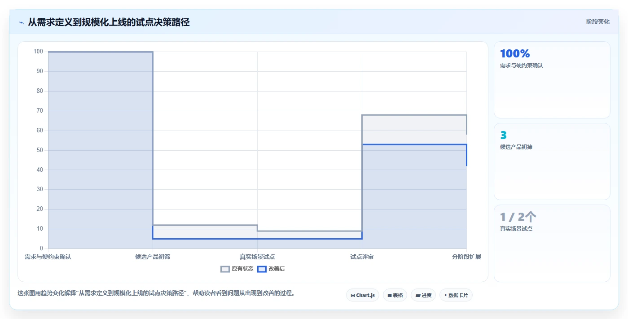628x319 pixels.
Task: Click the 原有状态 legend label
Action: pos(242,269)
